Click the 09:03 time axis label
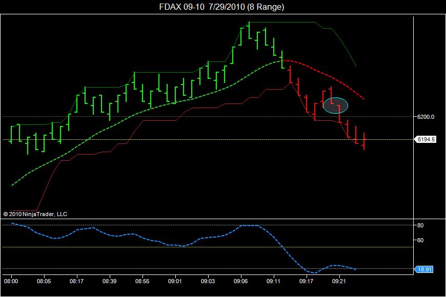 tap(208, 281)
